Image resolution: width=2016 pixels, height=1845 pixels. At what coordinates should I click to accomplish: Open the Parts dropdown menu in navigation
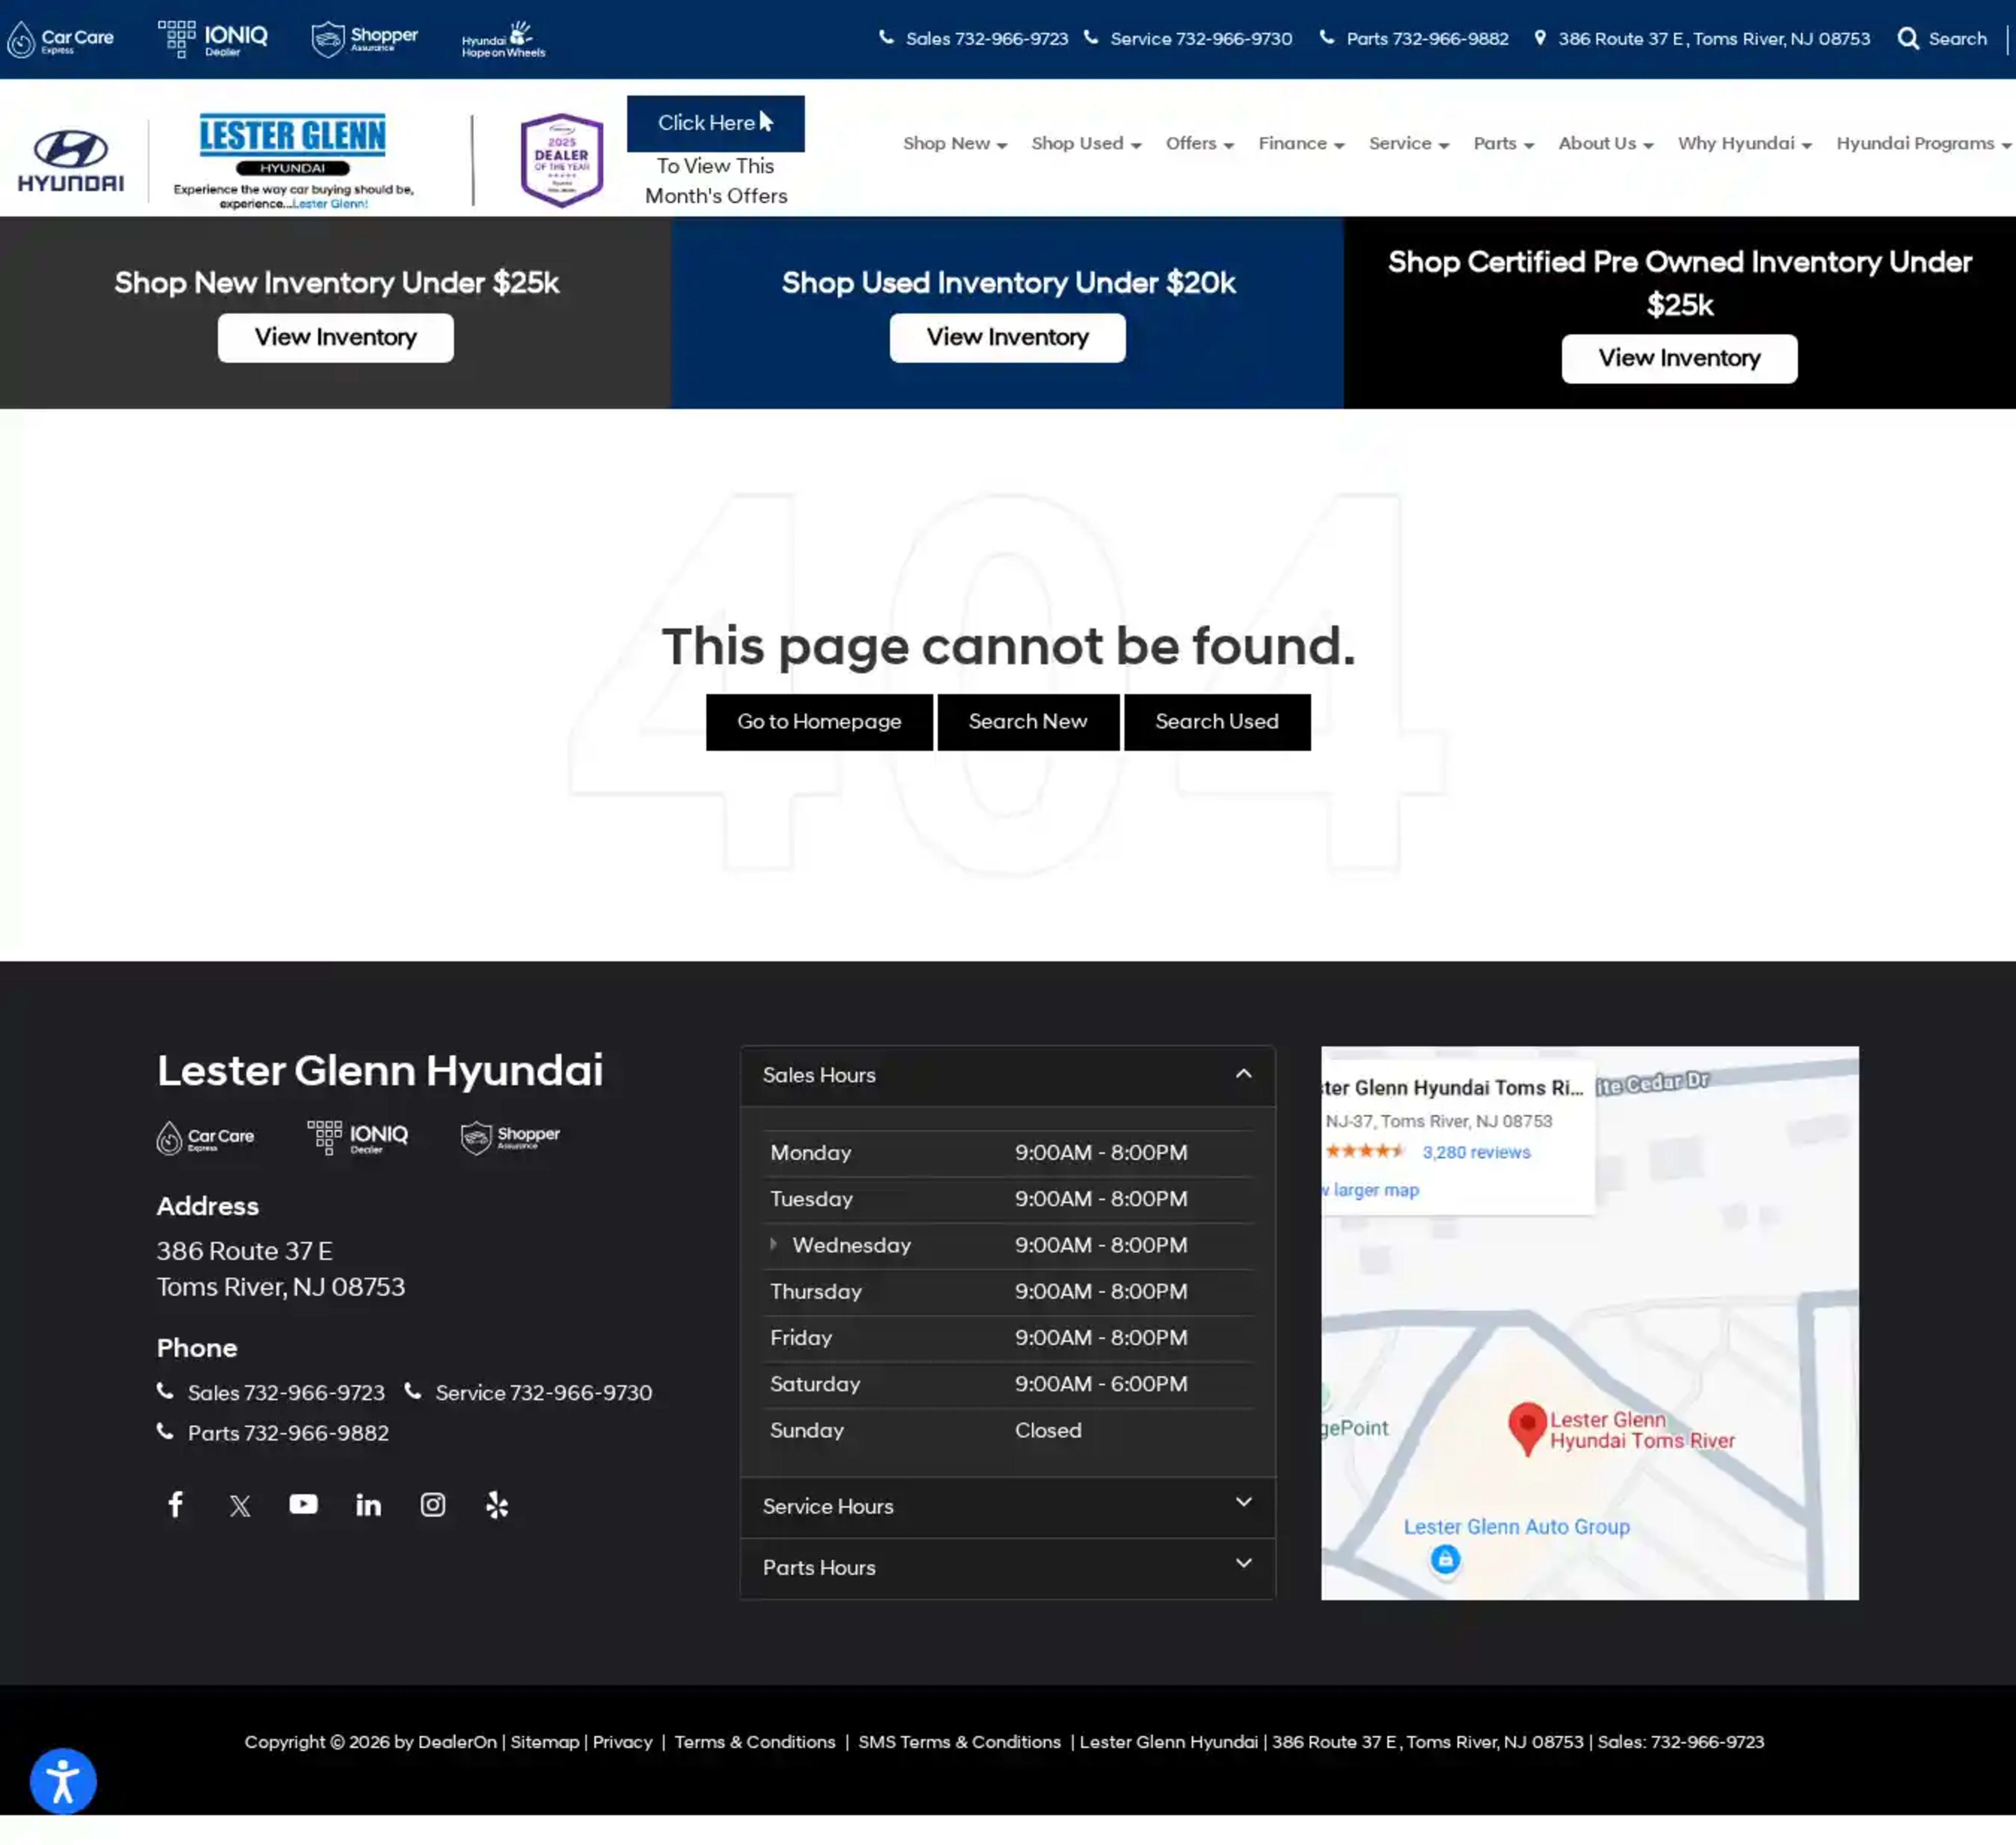point(1503,143)
